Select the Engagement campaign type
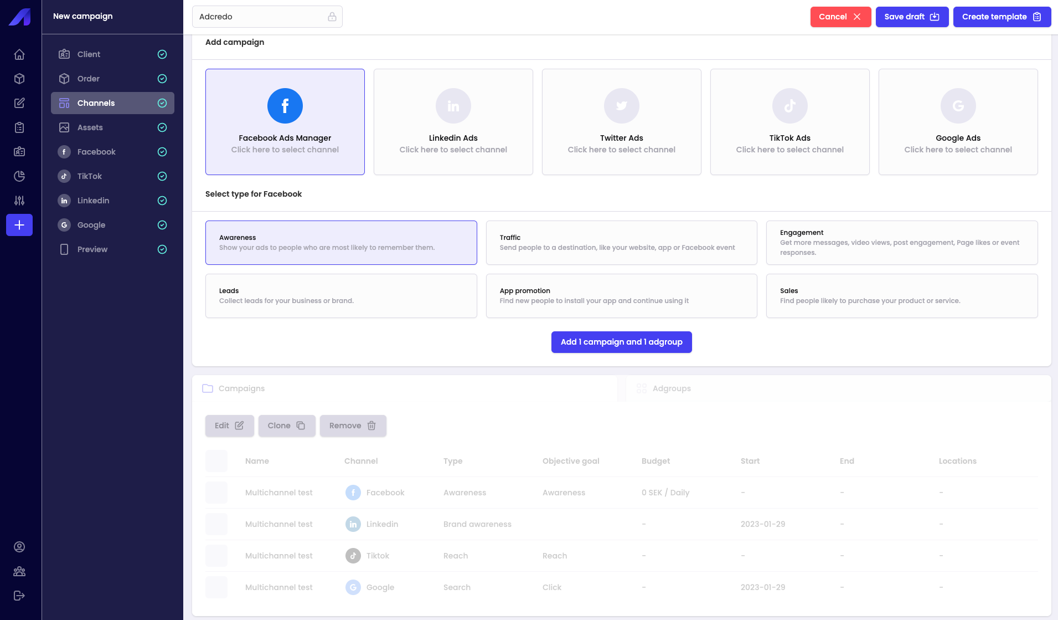This screenshot has height=620, width=1058. (x=902, y=243)
